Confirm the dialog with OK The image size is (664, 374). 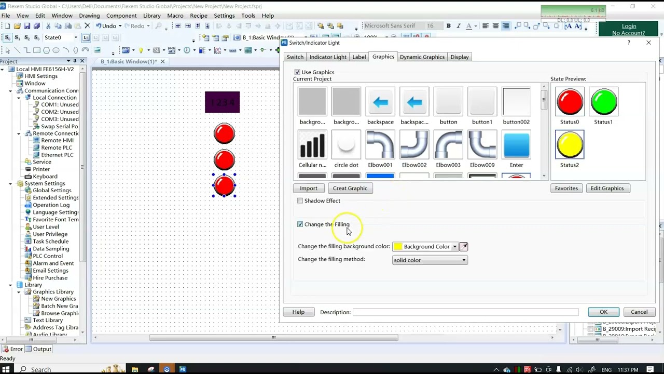(x=603, y=312)
